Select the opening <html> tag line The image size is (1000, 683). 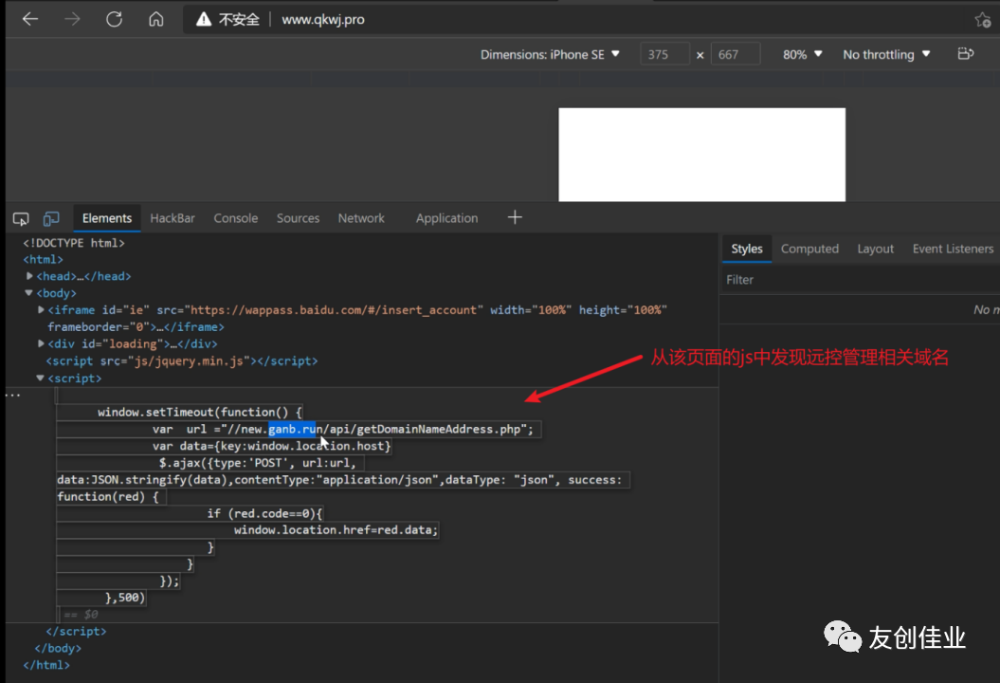click(x=43, y=259)
